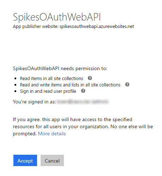This screenshot has width=162, height=176.
Task: Click bullet before Read items in all site collections
Action: (15, 79)
